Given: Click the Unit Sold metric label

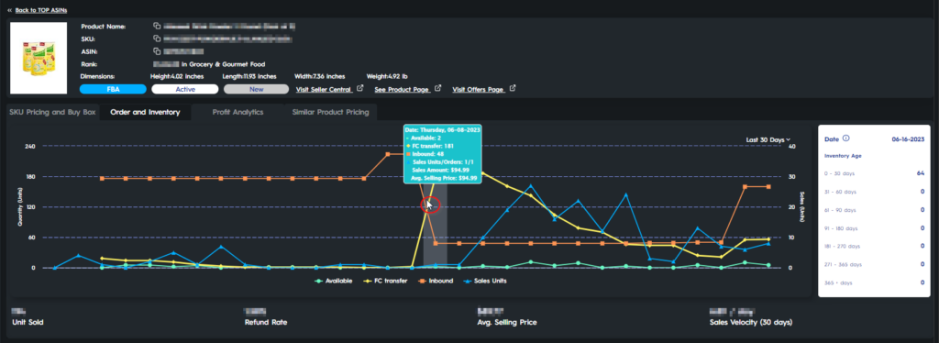Looking at the screenshot, I should click(x=28, y=322).
